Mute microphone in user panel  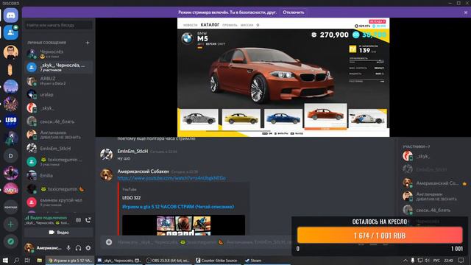[68, 248]
